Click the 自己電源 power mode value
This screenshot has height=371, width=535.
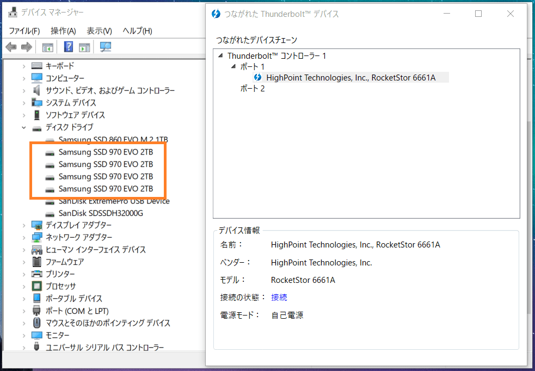[287, 316]
